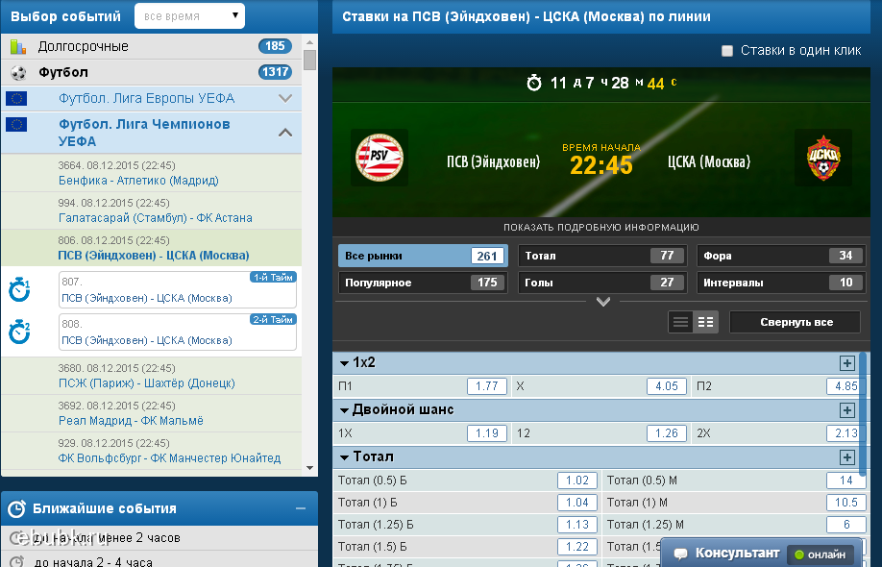Click the PSV club logo
The height and width of the screenshot is (567, 882).
click(380, 158)
